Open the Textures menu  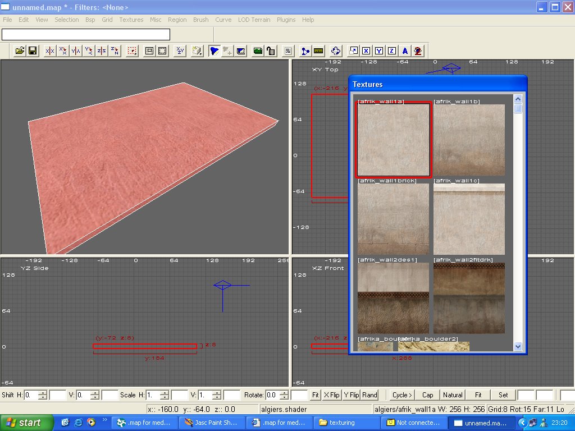coord(131,20)
